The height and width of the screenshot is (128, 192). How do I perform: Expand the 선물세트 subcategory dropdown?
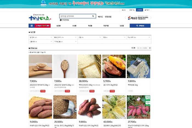pos(41,41)
